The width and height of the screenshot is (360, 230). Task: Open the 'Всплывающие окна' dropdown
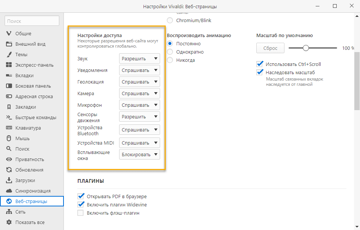click(x=139, y=154)
